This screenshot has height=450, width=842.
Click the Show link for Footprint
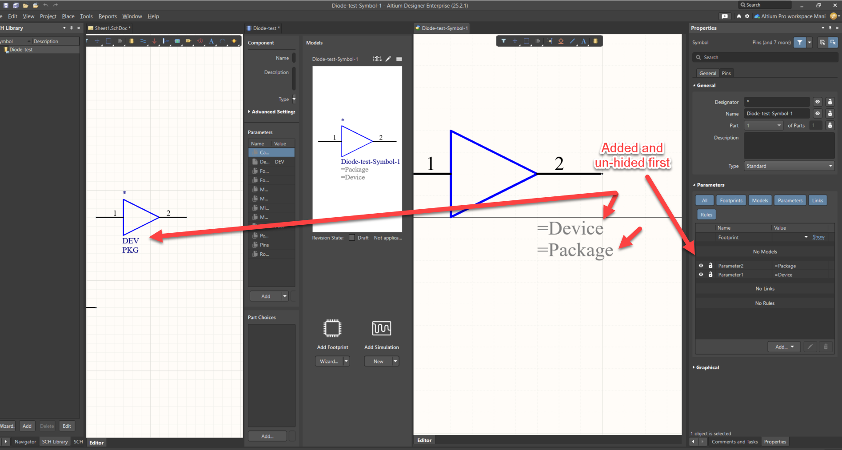(818, 237)
